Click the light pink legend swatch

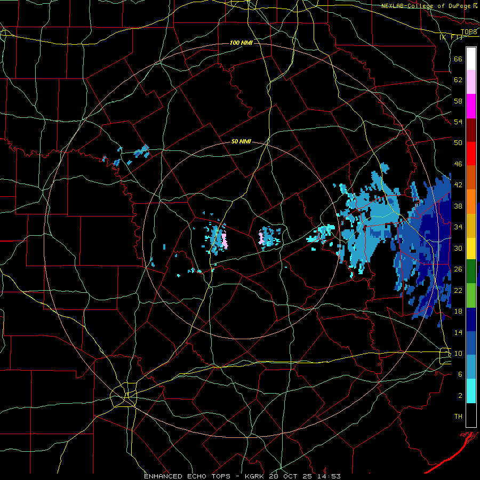pyautogui.click(x=471, y=82)
